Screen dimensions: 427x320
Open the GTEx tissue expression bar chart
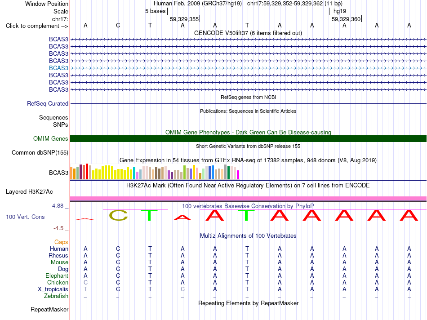pyautogui.click(x=155, y=172)
